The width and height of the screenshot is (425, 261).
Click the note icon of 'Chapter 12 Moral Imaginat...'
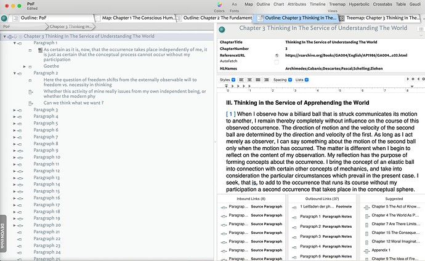pyautogui.click(x=366, y=242)
